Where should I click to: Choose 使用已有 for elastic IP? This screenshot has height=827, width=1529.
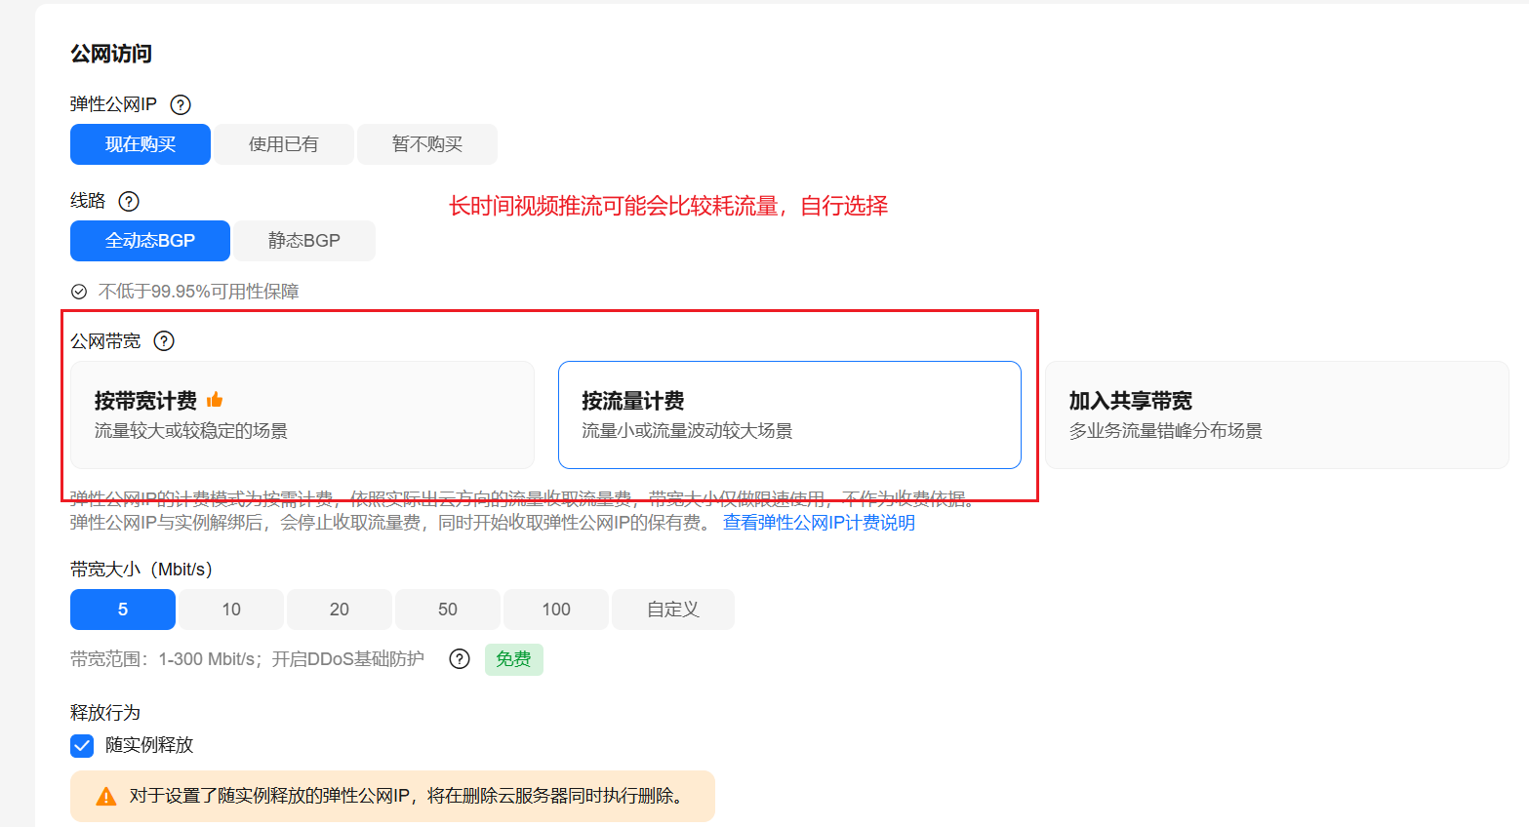click(x=284, y=144)
